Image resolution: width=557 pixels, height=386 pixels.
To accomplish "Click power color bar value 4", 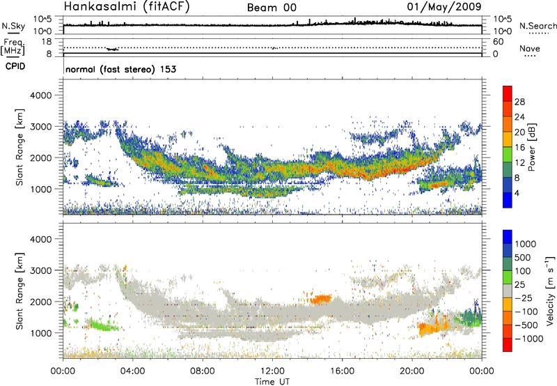I will coord(517,193).
